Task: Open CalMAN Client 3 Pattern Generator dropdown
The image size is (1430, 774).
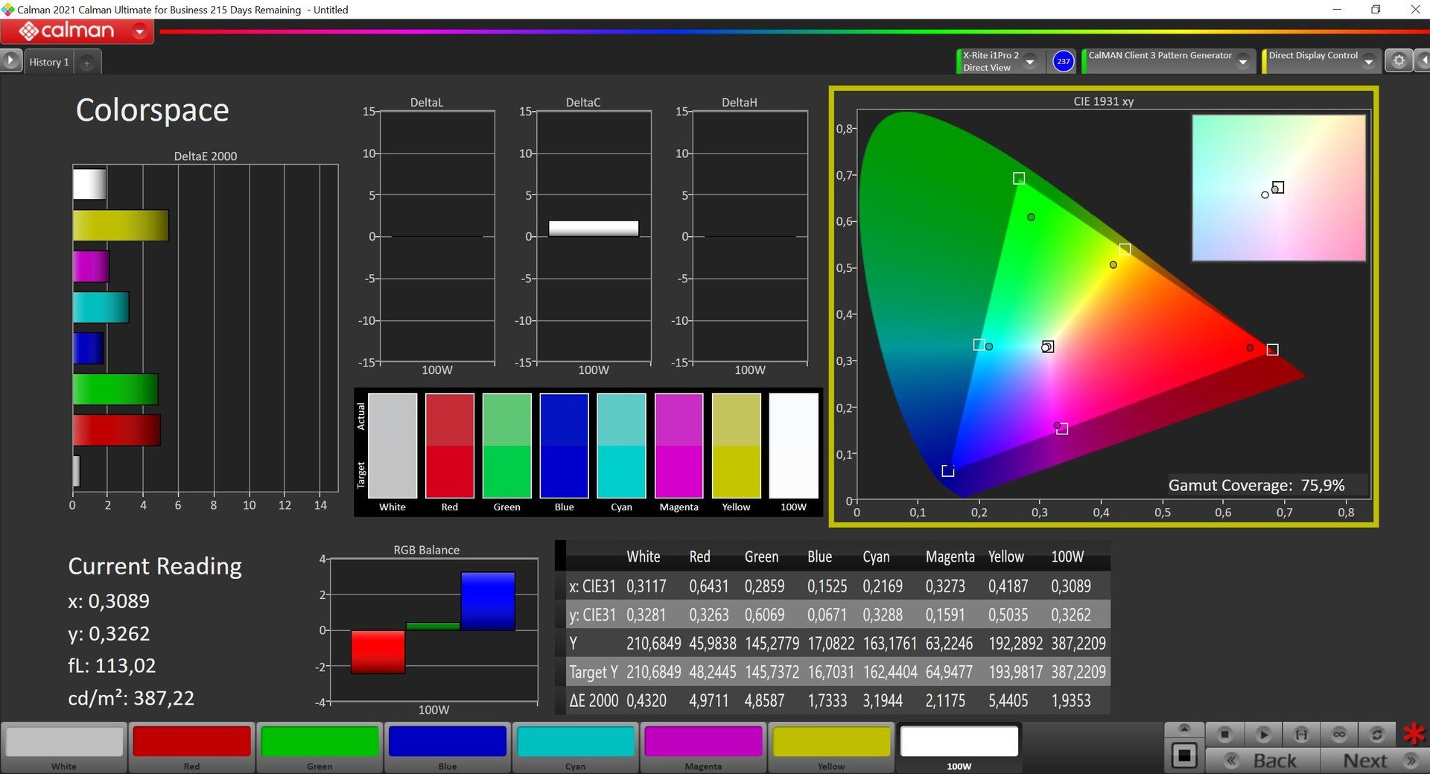Action: tap(1243, 62)
